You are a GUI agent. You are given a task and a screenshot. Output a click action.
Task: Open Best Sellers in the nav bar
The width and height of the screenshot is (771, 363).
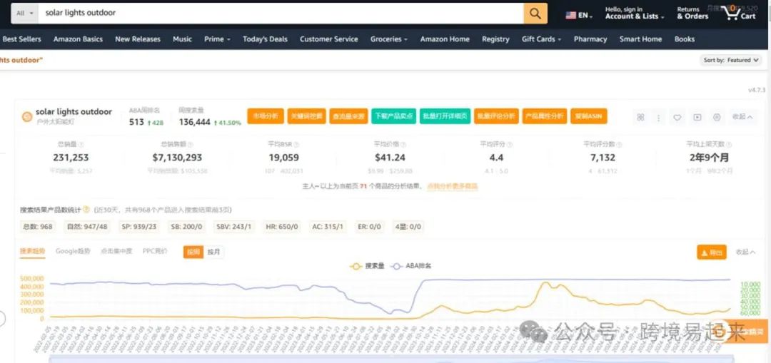[21, 39]
